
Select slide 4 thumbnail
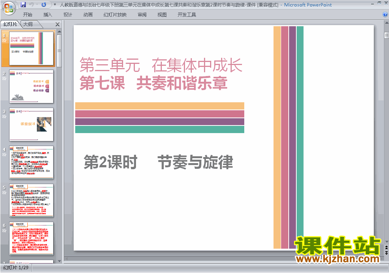tap(31, 162)
